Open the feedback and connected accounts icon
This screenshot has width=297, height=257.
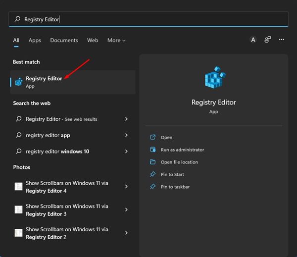coord(268,40)
